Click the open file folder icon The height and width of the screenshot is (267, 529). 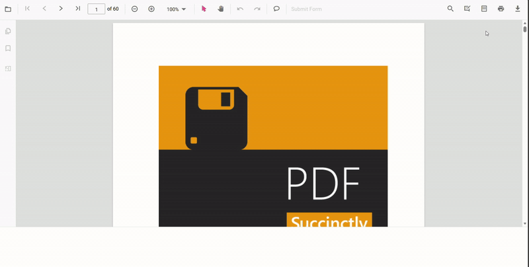pos(8,9)
